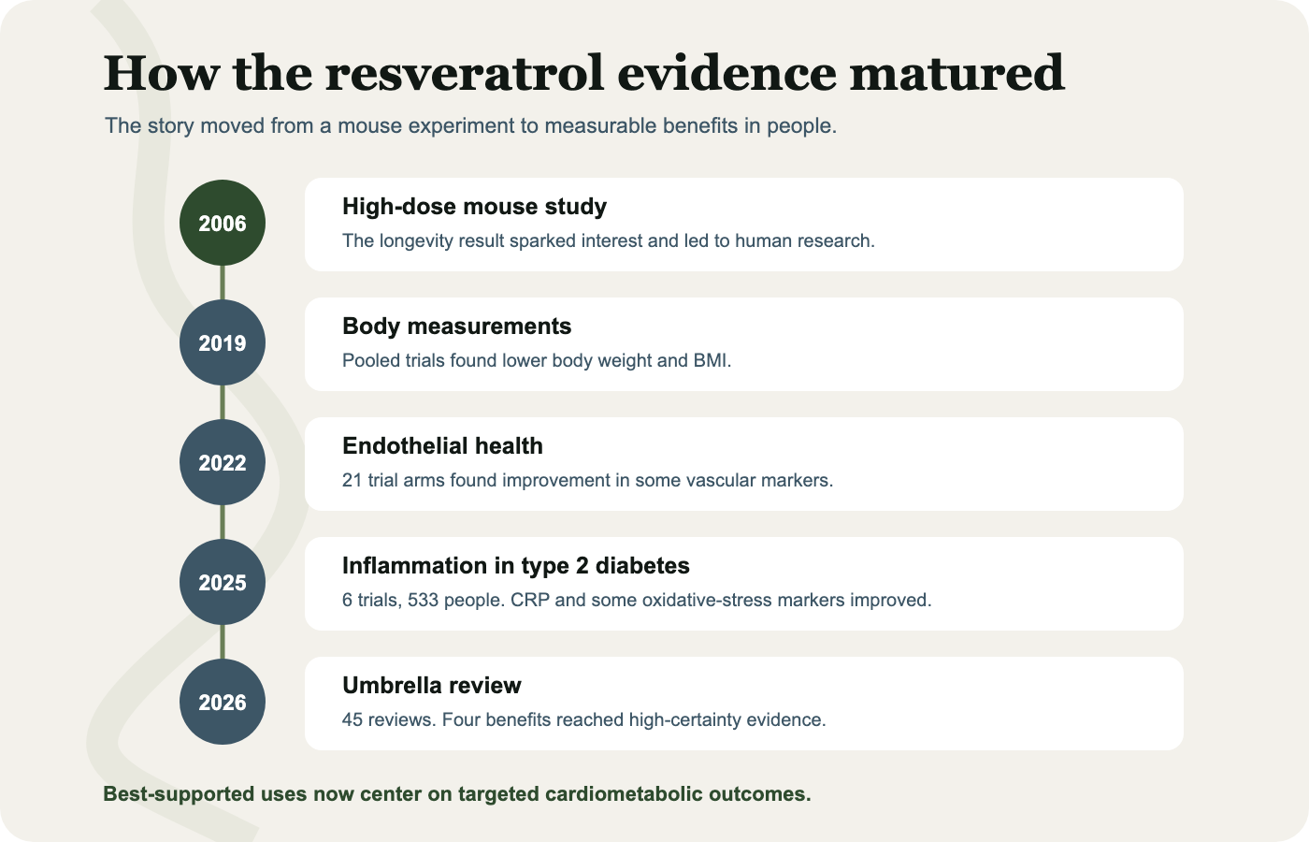This screenshot has width=1309, height=842.
Task: Select the 2025 timeline marker circle
Action: click(223, 582)
